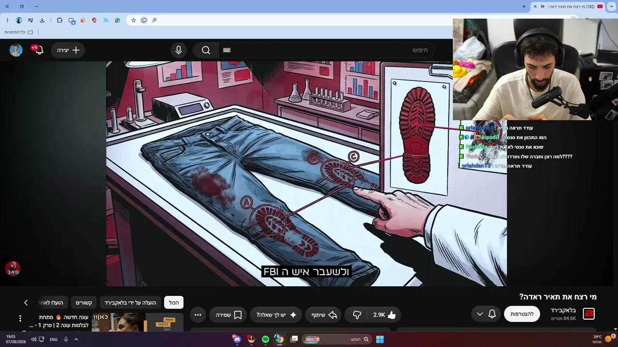
Task: Open Spotify from the taskbar
Action: tap(266, 339)
